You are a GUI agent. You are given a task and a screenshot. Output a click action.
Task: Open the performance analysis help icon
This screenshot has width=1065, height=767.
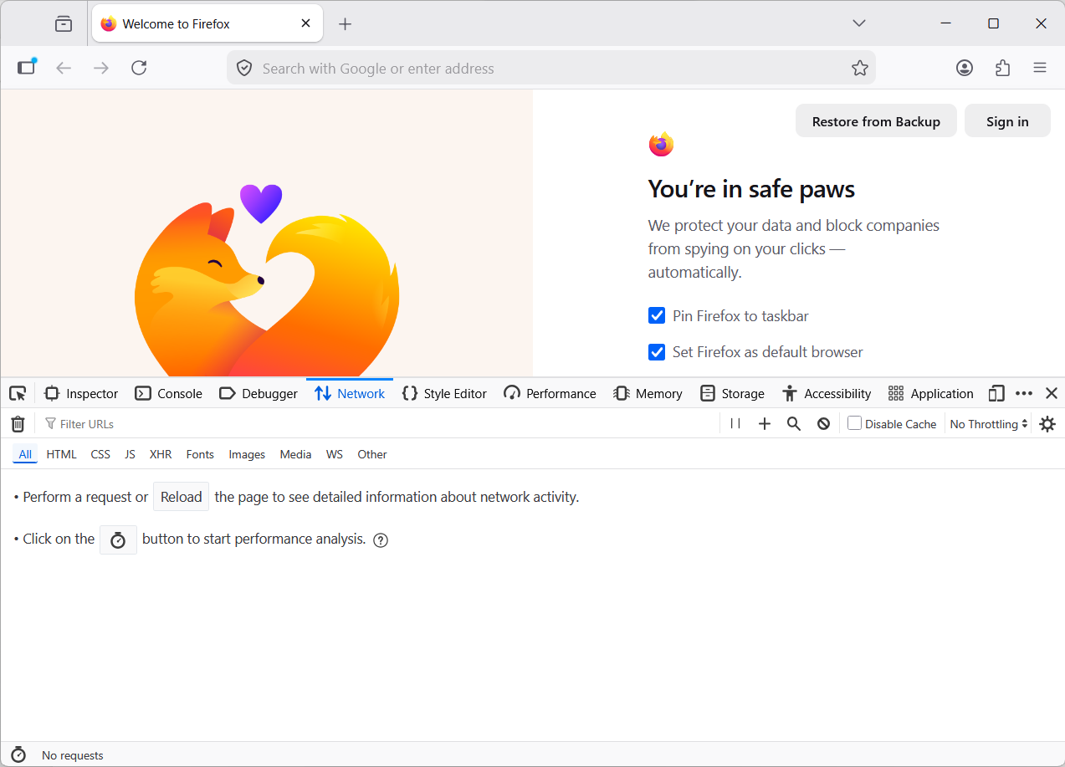coord(381,540)
